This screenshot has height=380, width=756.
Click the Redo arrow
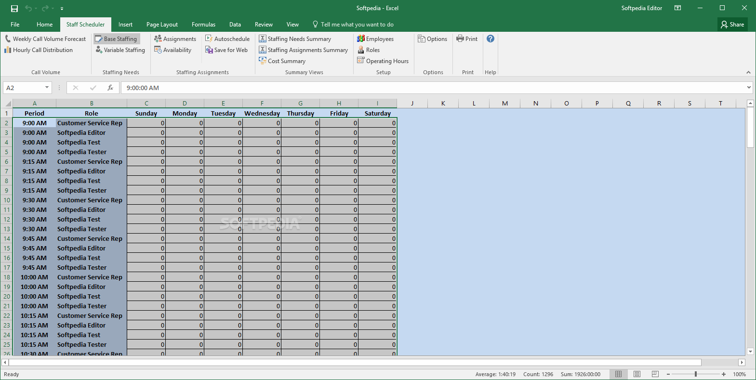coord(45,8)
